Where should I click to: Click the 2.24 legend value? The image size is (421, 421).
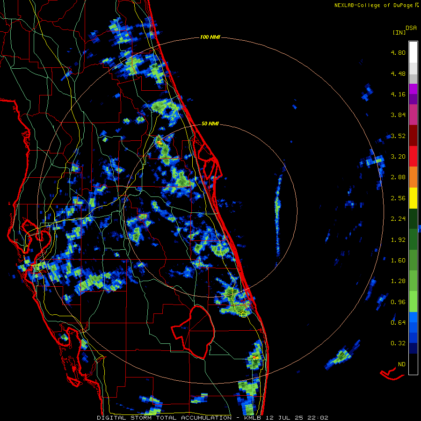[x=398, y=219]
